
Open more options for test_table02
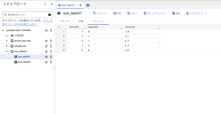(51, 62)
